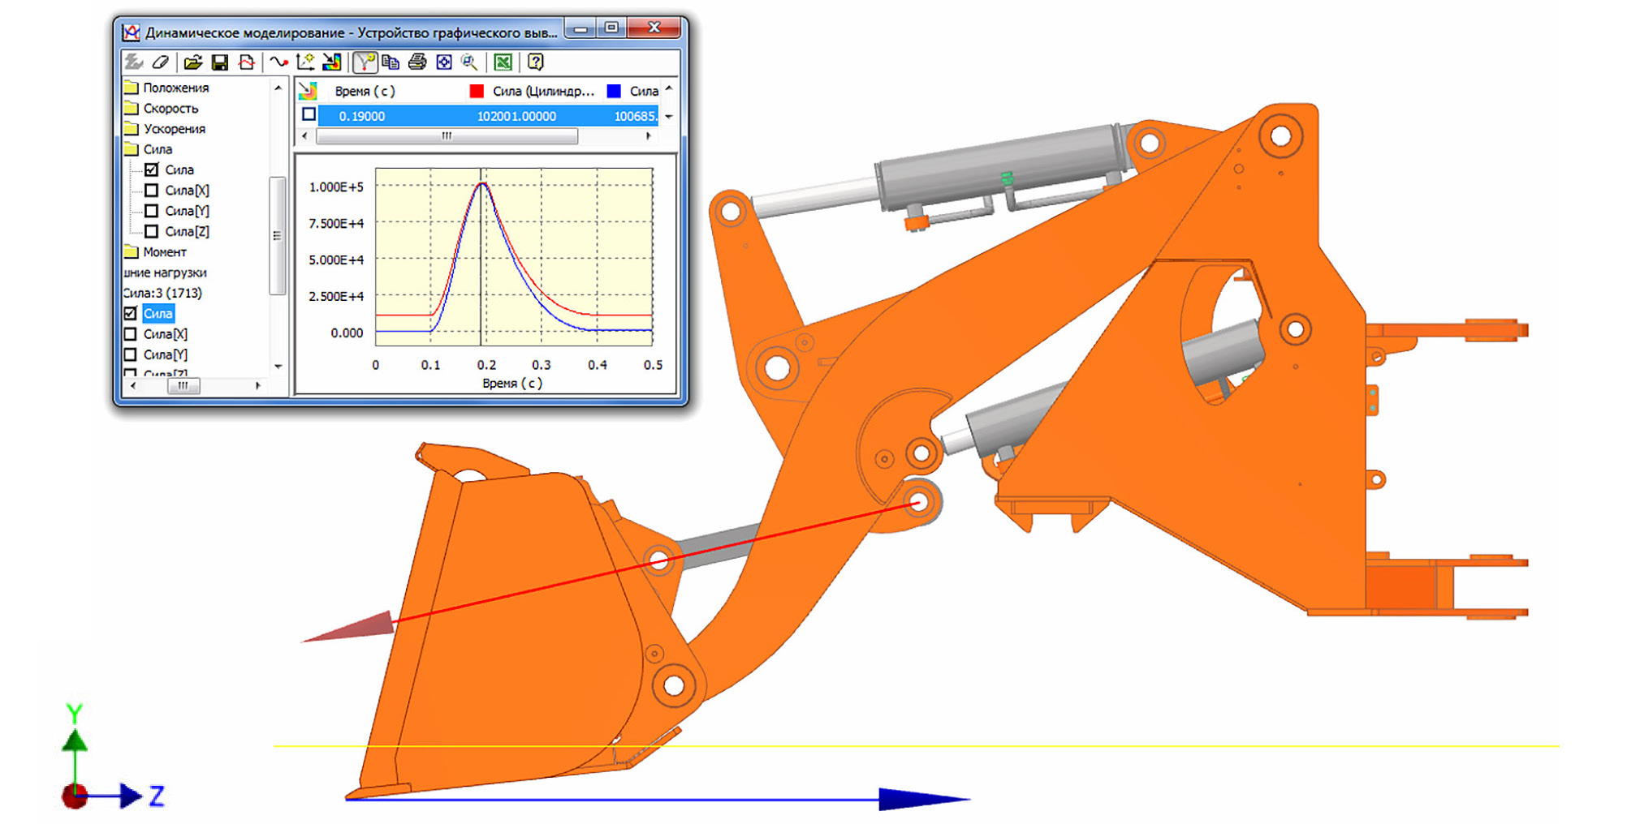Click the Время (с) column header
This screenshot has width=1640, height=824.
365,92
